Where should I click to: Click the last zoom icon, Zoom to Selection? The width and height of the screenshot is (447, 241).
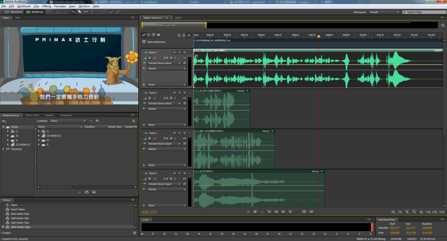(x=442, y=212)
